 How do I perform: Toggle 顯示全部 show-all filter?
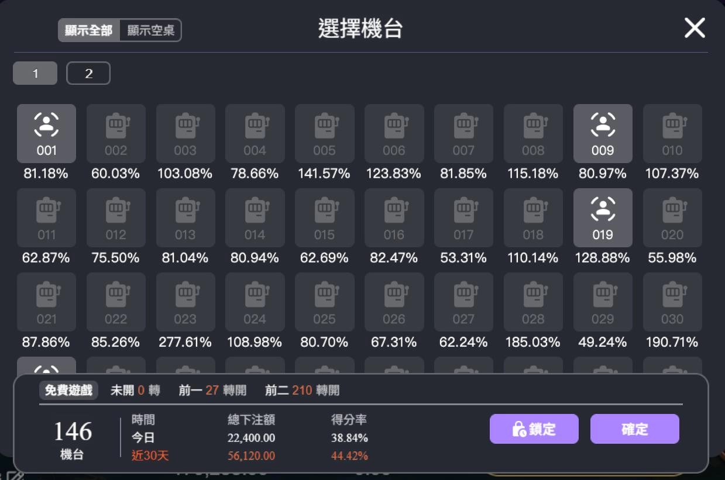pos(89,30)
